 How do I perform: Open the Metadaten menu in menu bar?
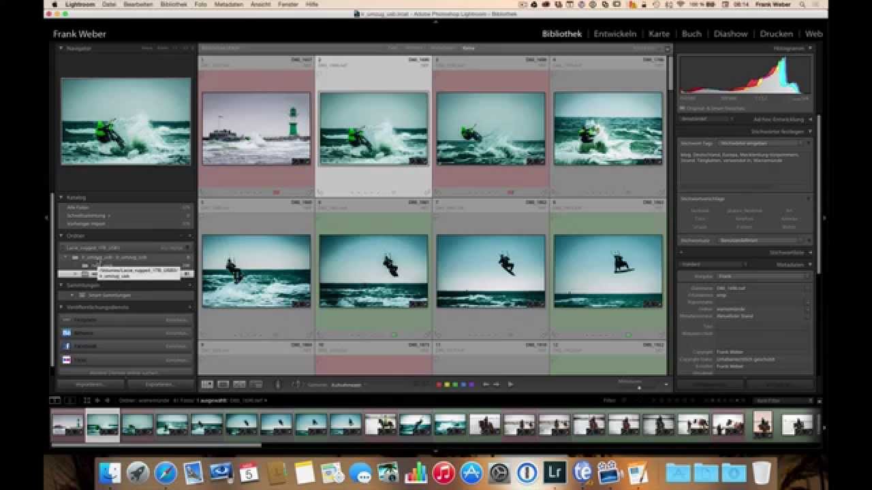tap(228, 4)
